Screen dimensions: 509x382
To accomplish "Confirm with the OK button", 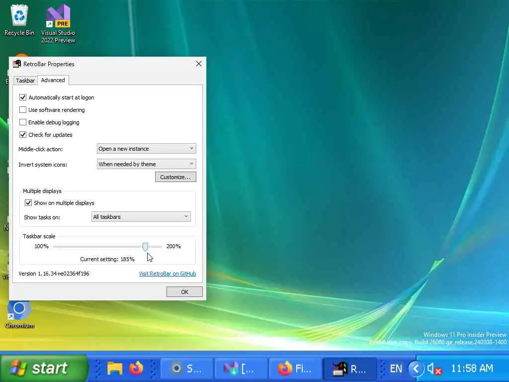I will point(184,291).
